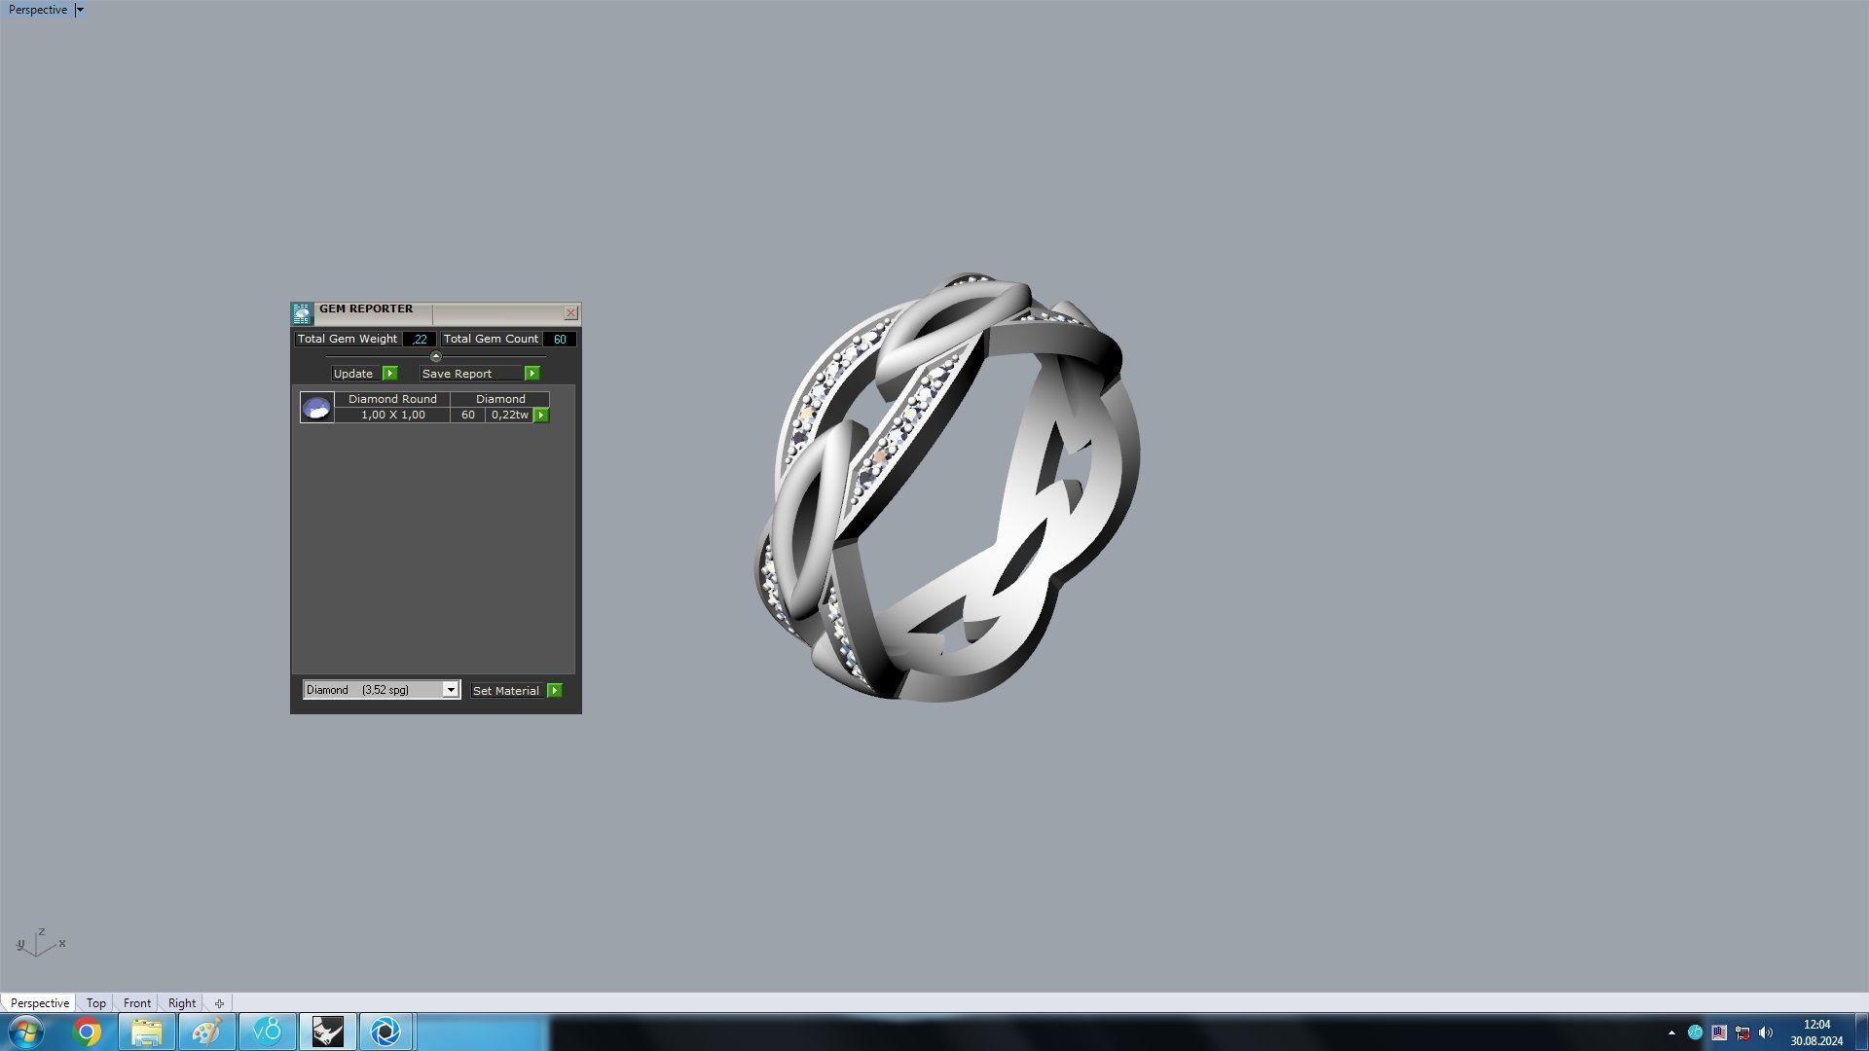The width and height of the screenshot is (1869, 1051).
Task: Collapse the panel header with round arrow
Action: pyautogui.click(x=435, y=356)
